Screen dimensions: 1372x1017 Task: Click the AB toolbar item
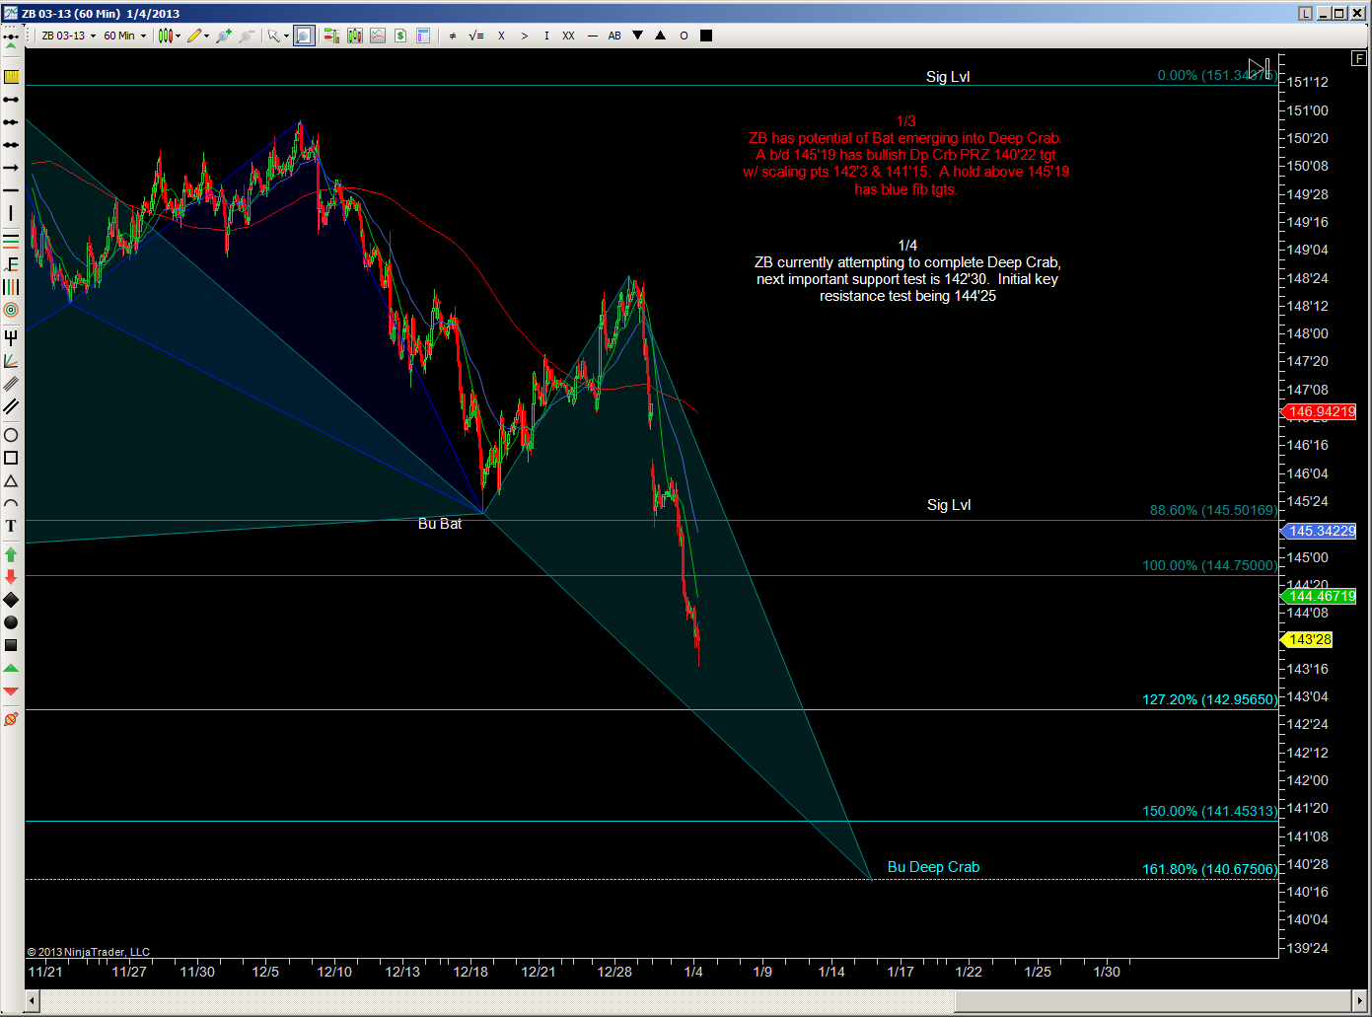coord(614,36)
